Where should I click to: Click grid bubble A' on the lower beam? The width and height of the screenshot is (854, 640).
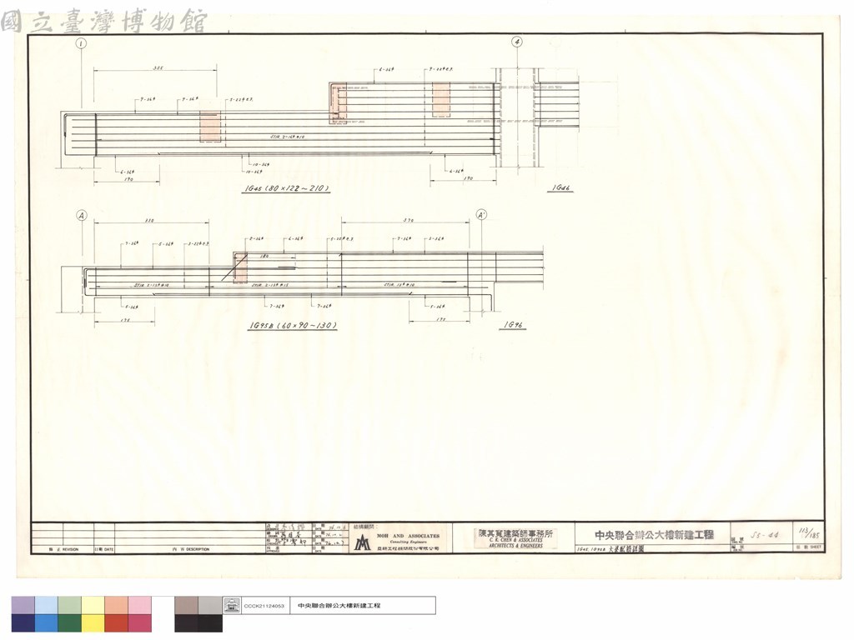pos(481,215)
